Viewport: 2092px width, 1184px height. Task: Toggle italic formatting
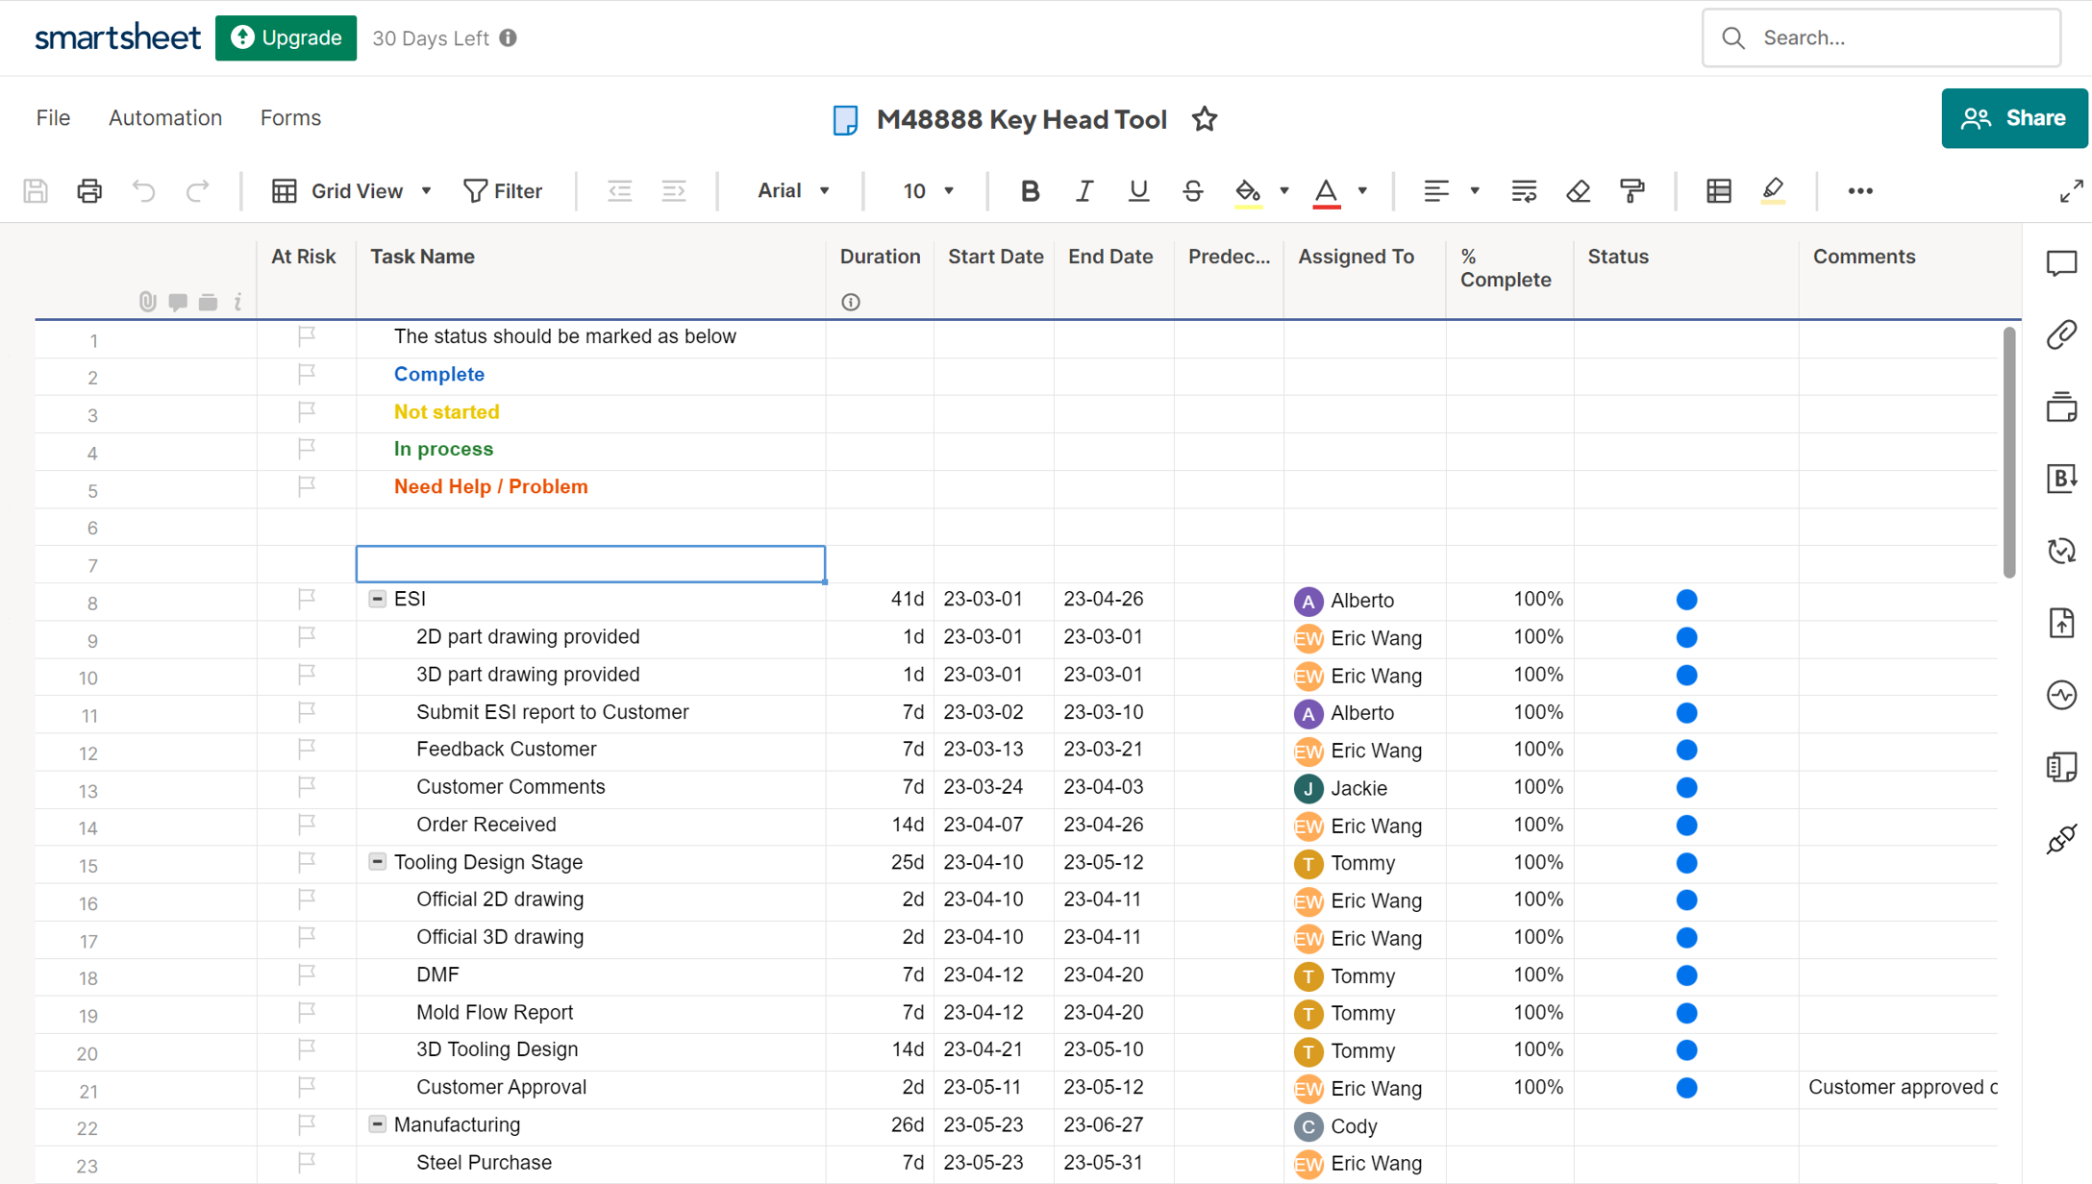(x=1084, y=191)
